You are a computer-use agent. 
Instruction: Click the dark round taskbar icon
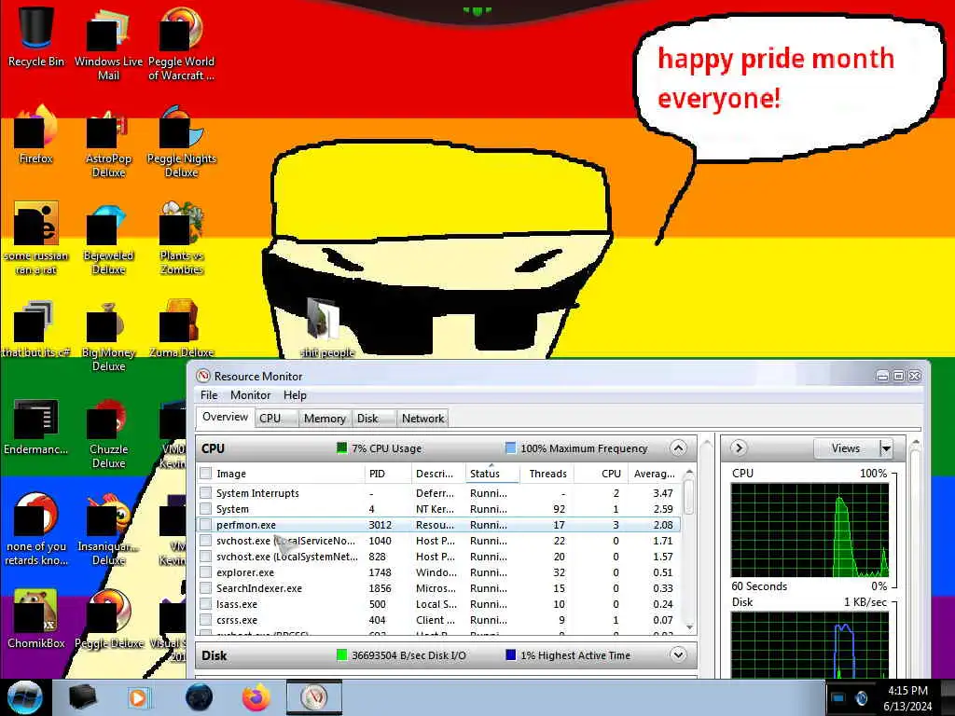point(200,697)
